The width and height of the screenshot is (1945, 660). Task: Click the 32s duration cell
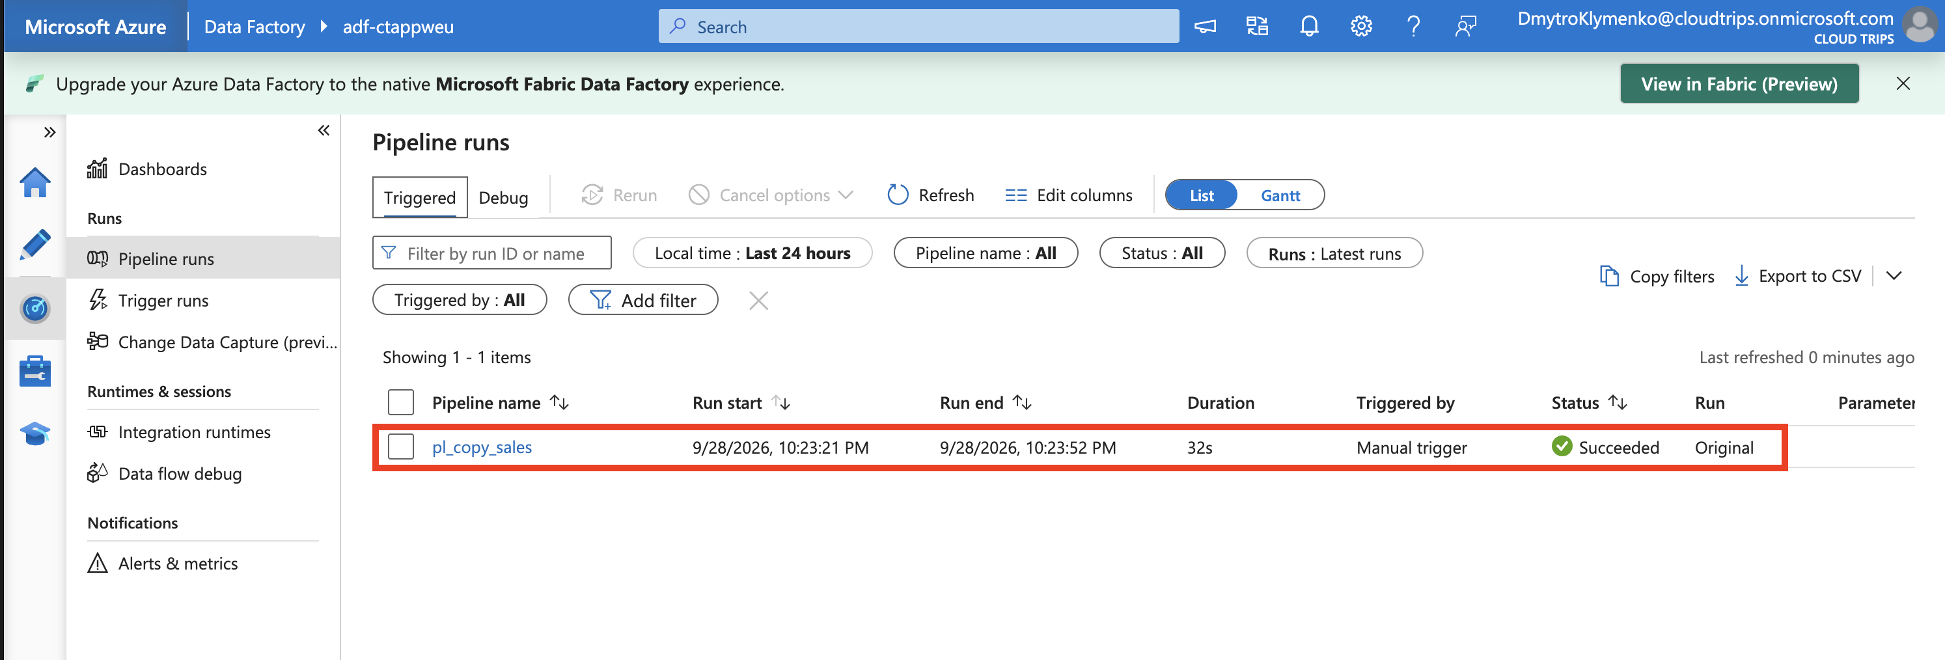coord(1199,447)
